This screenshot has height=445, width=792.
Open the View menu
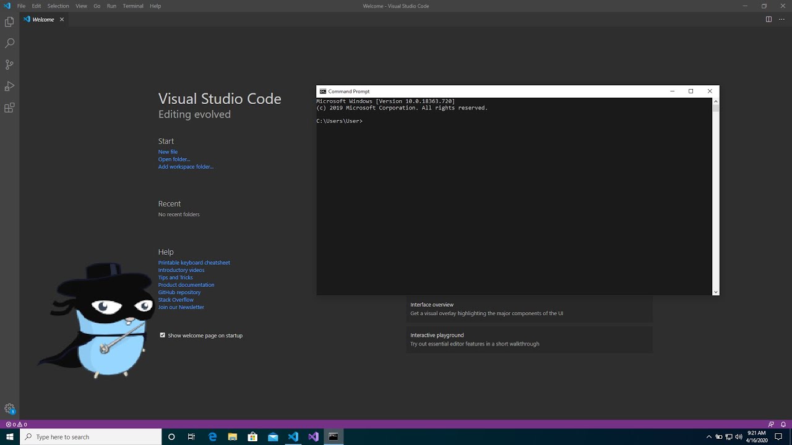[x=81, y=6]
